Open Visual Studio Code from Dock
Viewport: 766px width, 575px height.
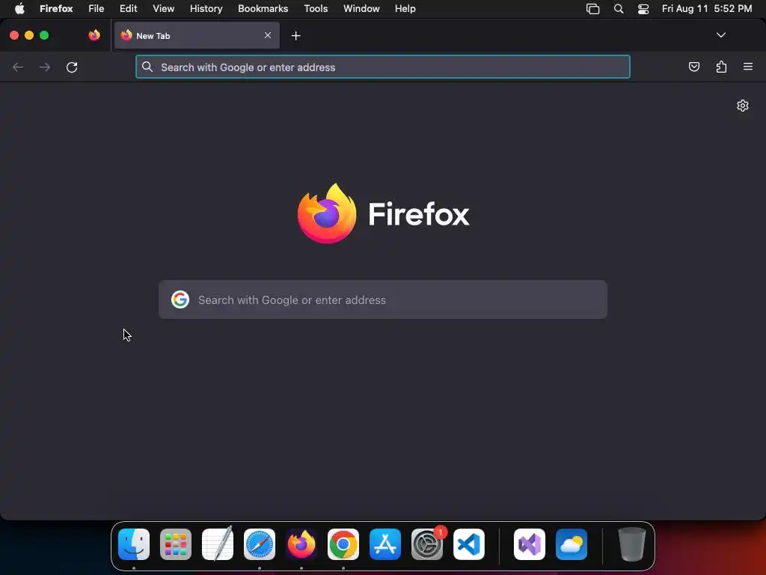[x=469, y=544]
